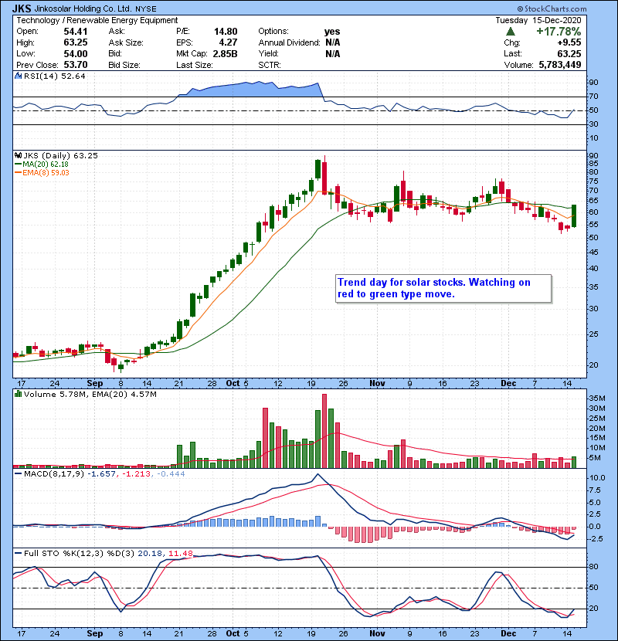Screen dimensions: 618x641
Task: Click the green up-arrow change indicator
Action: coord(511,32)
